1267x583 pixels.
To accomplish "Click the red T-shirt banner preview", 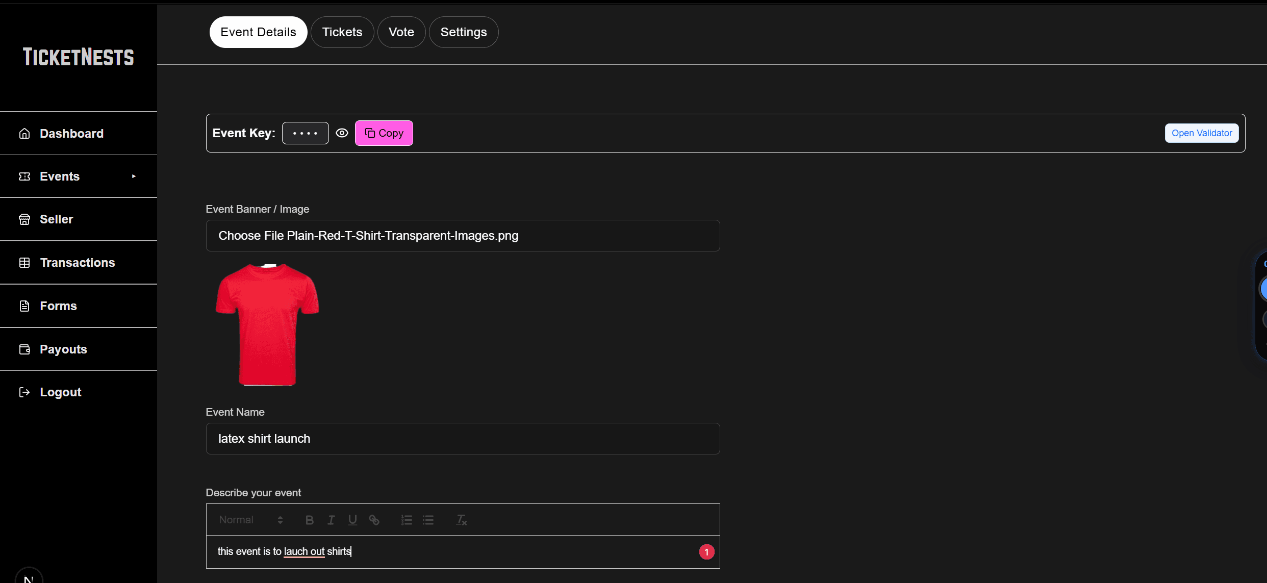I will pyautogui.click(x=267, y=324).
